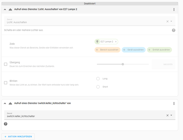
Task: Open three-dot menu of switch.keller_lichtschalter action
Action: (174, 103)
